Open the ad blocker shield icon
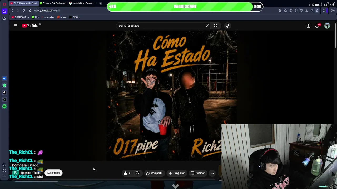This screenshot has height=189, width=337. pos(291,10)
